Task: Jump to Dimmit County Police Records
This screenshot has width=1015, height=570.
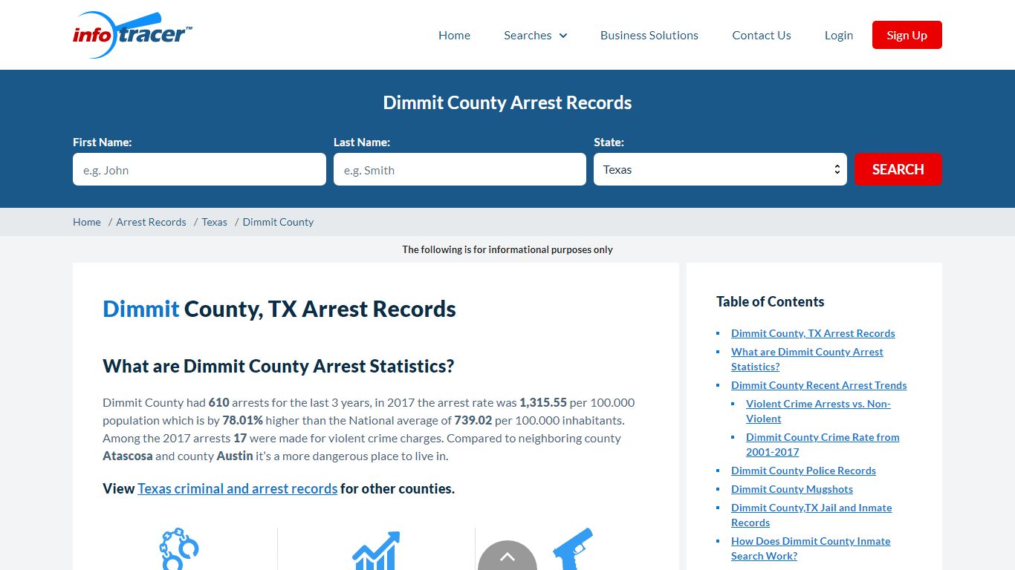Action: pos(803,471)
